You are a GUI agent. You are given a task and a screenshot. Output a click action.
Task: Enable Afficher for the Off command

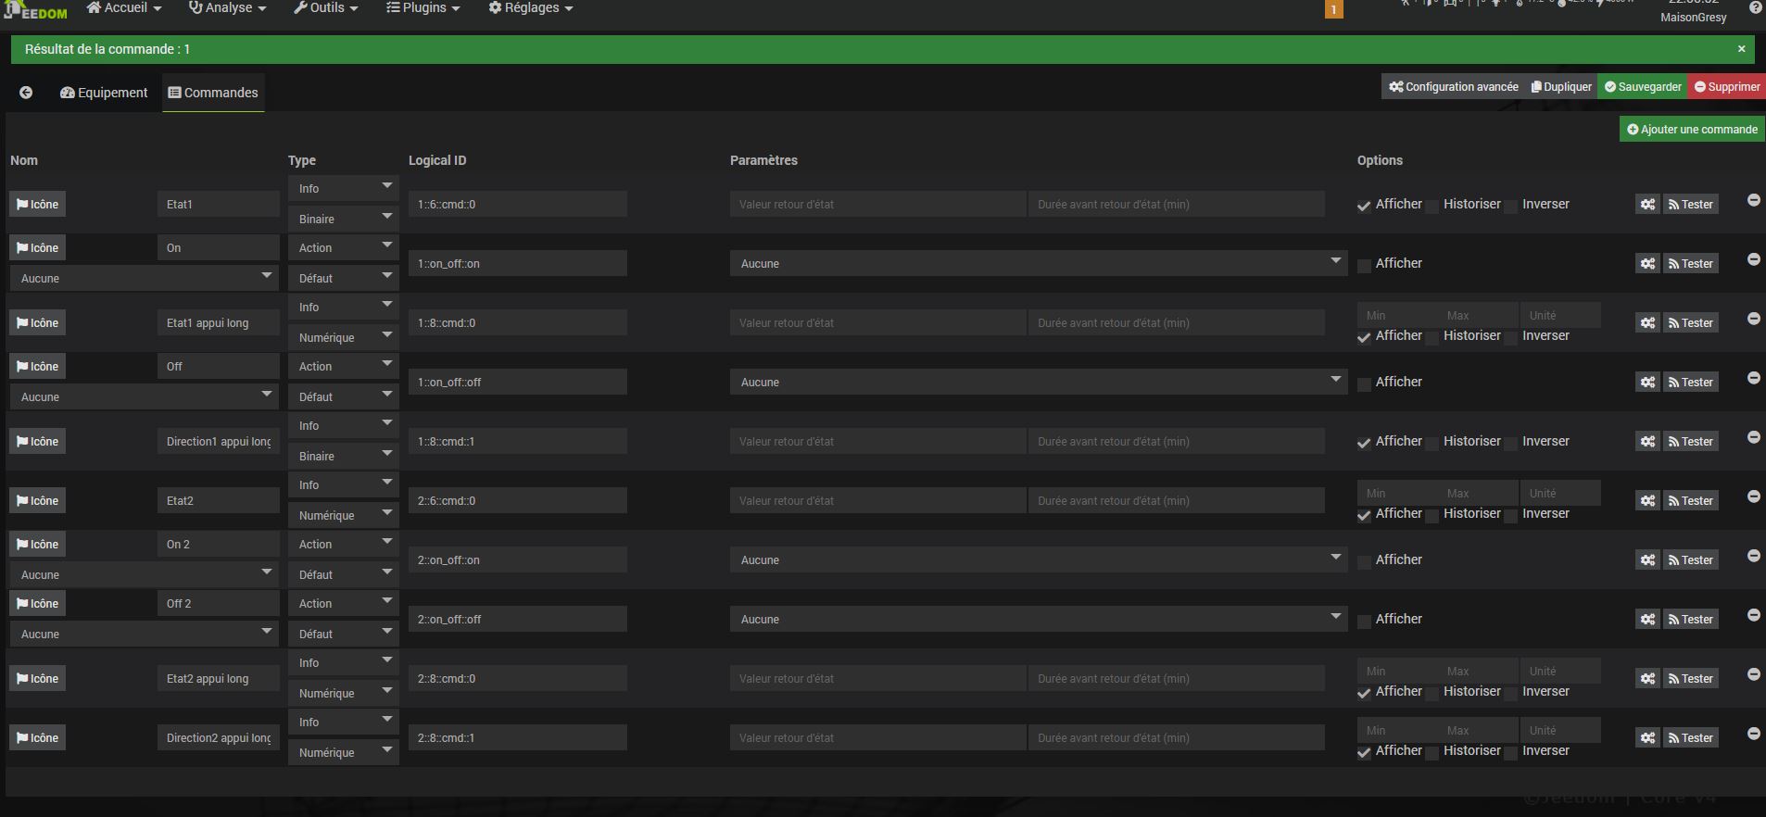point(1364,384)
